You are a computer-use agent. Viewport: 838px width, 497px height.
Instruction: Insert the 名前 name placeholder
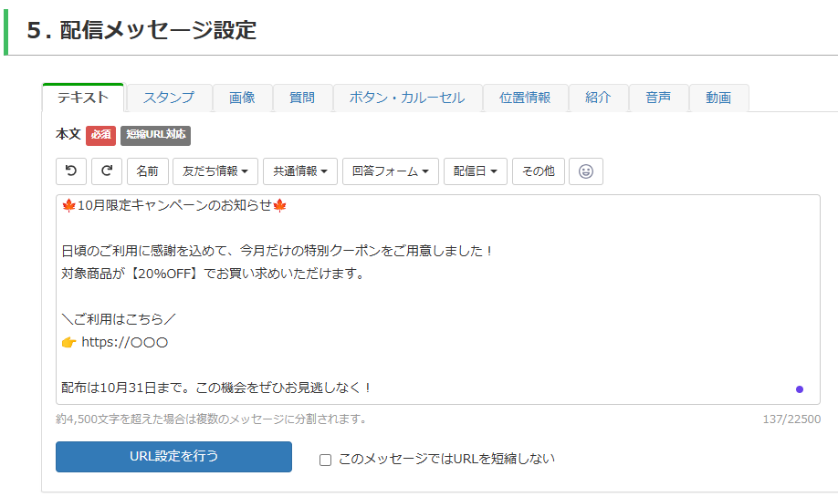pyautogui.click(x=147, y=171)
